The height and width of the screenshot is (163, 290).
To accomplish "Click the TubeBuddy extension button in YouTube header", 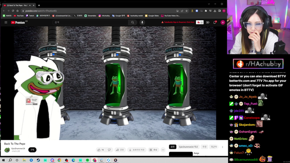I will [200, 22].
